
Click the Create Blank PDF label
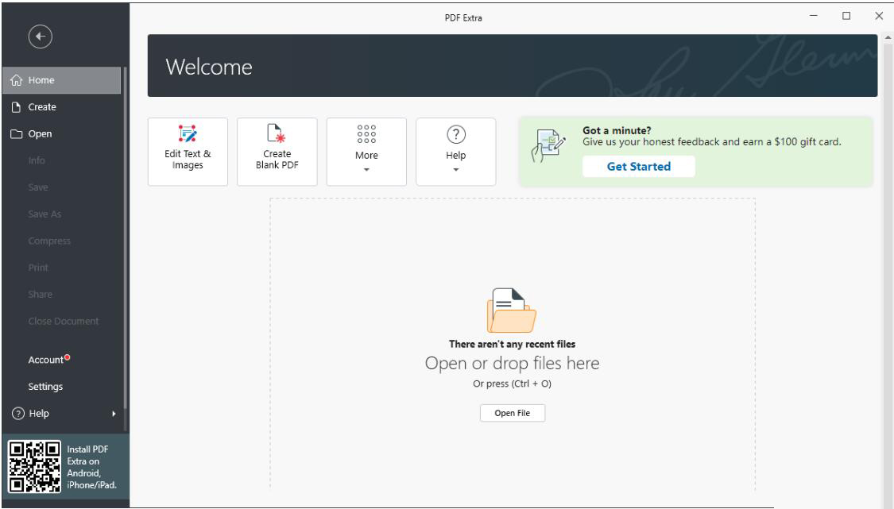[x=277, y=160]
